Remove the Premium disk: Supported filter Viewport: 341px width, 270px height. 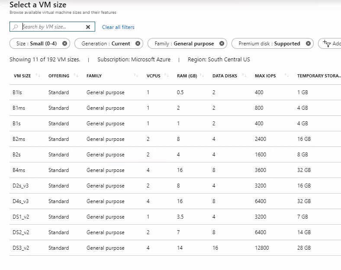(308, 43)
